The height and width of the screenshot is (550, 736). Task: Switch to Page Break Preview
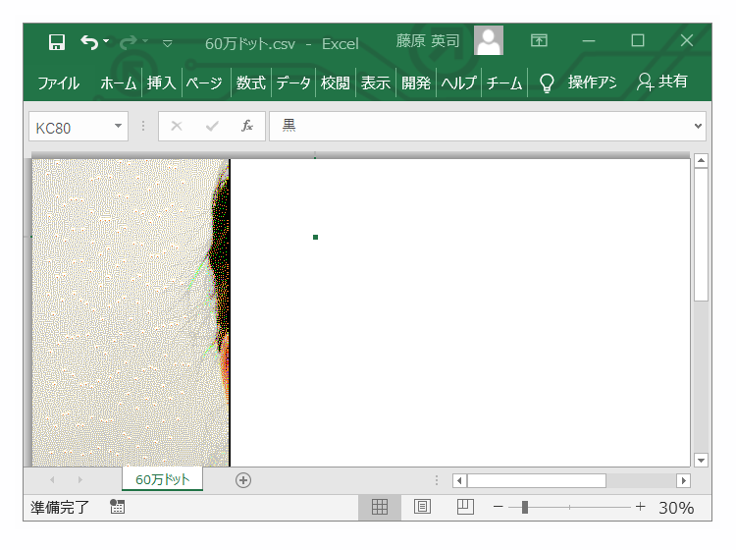465,507
